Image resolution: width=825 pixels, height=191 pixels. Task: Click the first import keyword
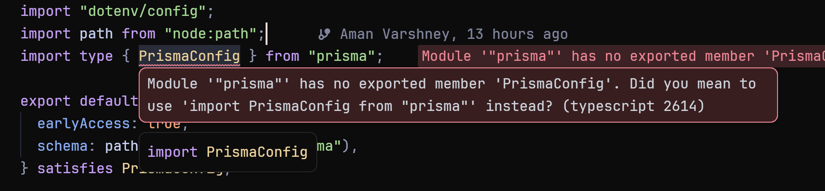tap(46, 11)
